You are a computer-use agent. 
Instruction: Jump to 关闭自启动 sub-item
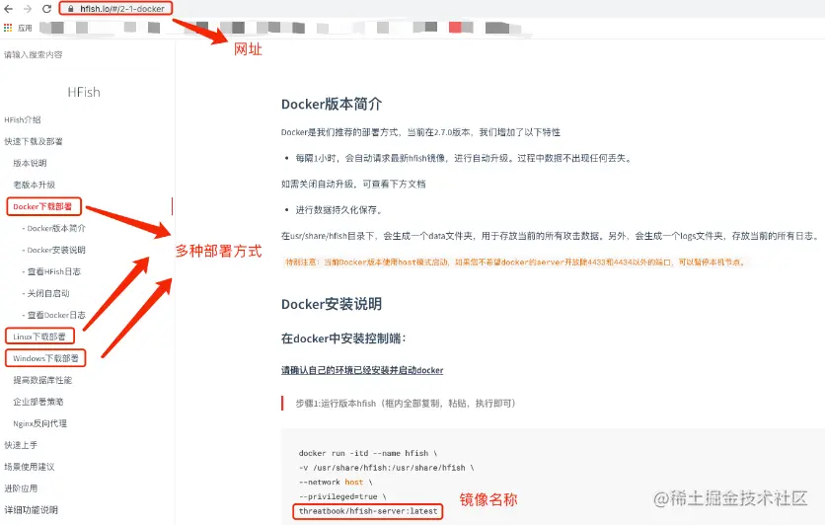click(x=46, y=293)
